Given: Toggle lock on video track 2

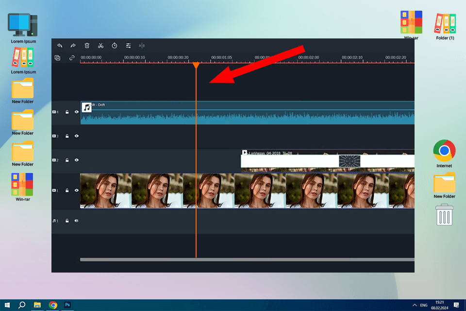Looking at the screenshot, I should click(x=67, y=160).
